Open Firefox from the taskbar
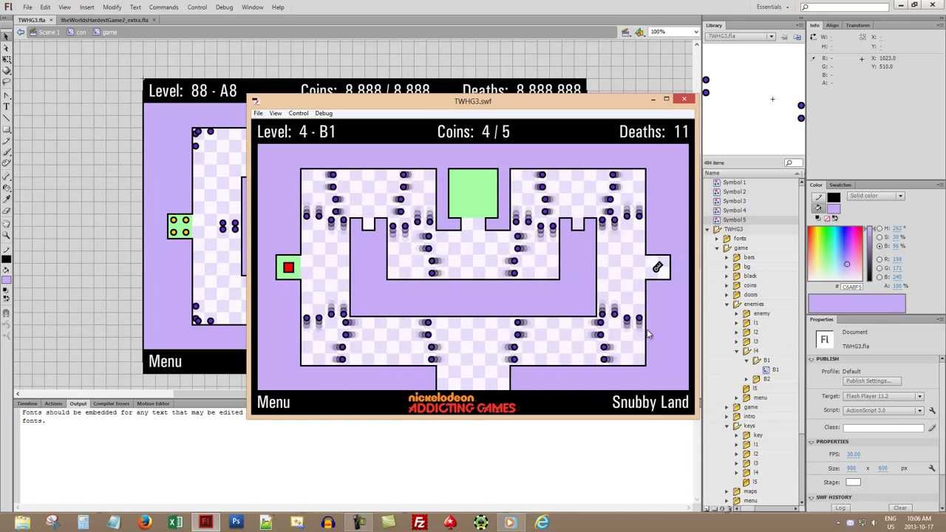 point(144,522)
